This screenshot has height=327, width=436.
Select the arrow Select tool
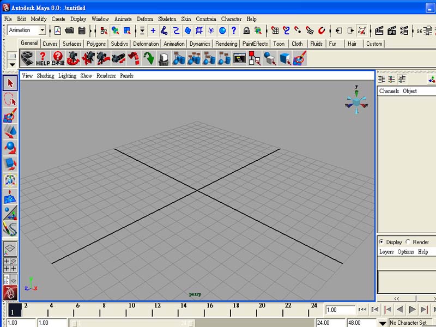10,83
